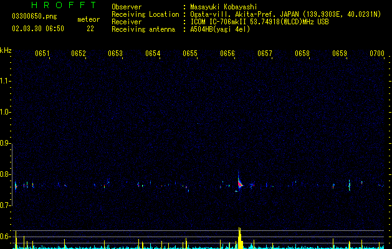The height and width of the screenshot is (249, 392).
Task: Click the 1.1 kHz frequency label
Action: [5, 81]
